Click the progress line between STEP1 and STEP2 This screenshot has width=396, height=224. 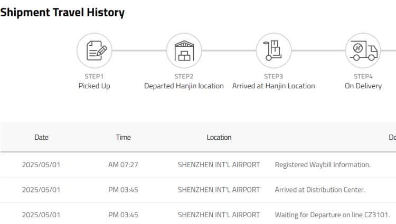[139, 50]
